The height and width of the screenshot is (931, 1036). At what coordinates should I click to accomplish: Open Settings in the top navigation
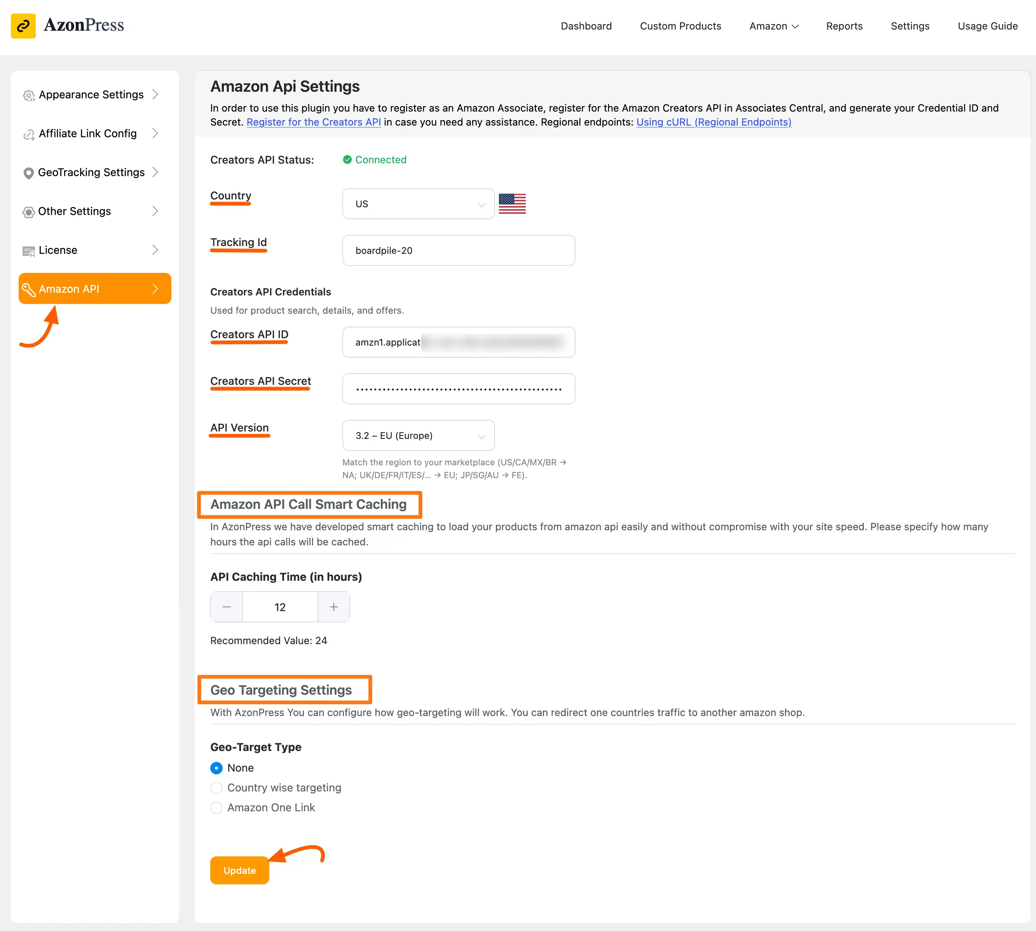[x=910, y=26]
